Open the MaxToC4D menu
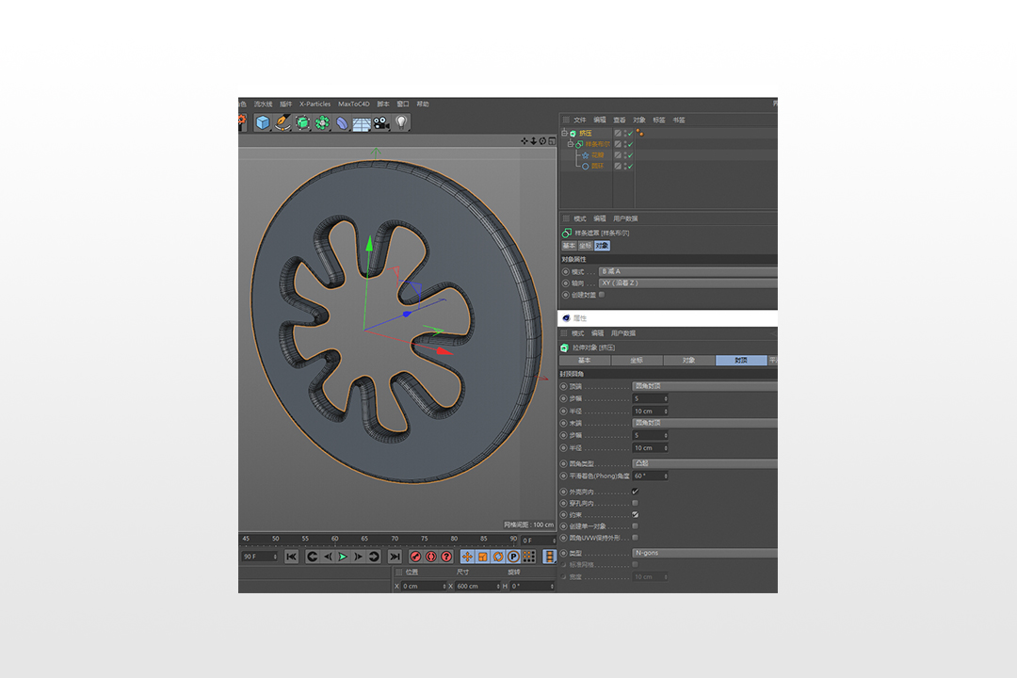The image size is (1017, 678). [353, 104]
